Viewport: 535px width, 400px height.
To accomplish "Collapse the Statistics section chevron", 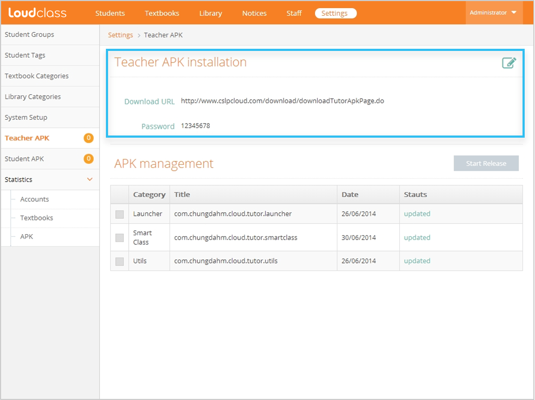I will (x=90, y=179).
